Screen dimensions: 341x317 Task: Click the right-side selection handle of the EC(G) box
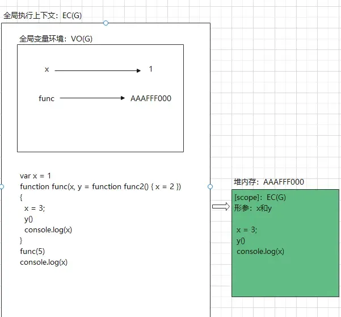point(210,186)
